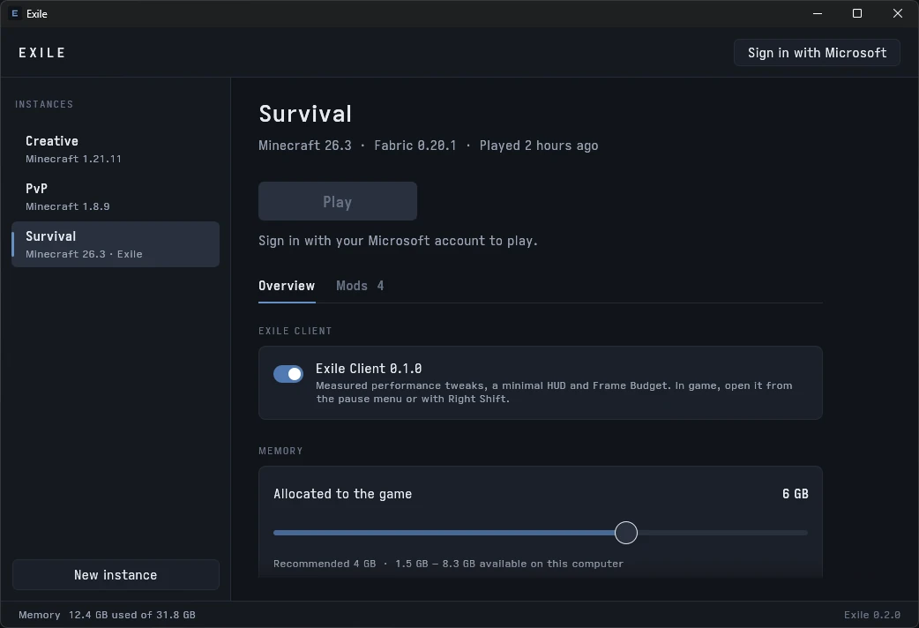Click the Play button

click(338, 201)
